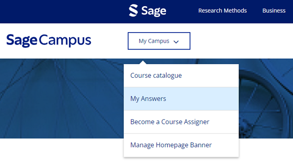This screenshot has height=161, width=293.
Task: Open the Business link in header
Action: pos(274,11)
